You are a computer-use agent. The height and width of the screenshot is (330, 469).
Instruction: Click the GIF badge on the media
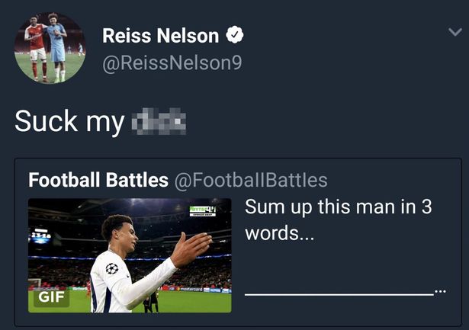pos(52,297)
